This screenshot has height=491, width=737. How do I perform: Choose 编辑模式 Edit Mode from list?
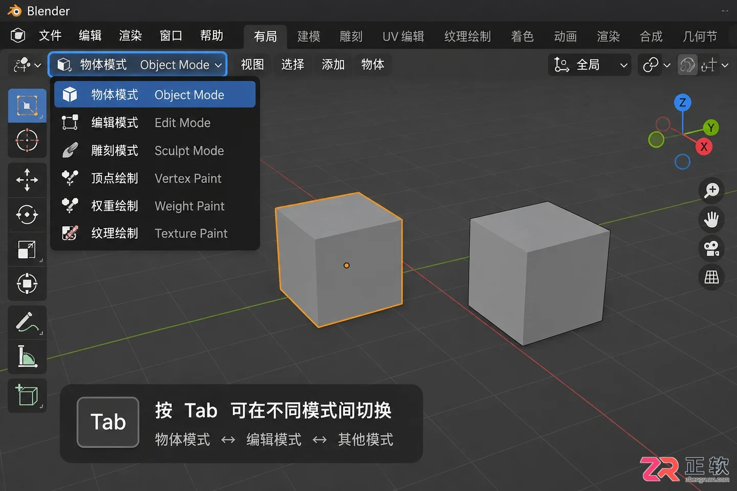point(155,123)
